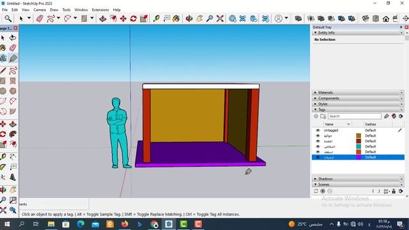Open Microsoft Edge from the taskbar
The height and width of the screenshot is (230, 409).
pyautogui.click(x=81, y=224)
